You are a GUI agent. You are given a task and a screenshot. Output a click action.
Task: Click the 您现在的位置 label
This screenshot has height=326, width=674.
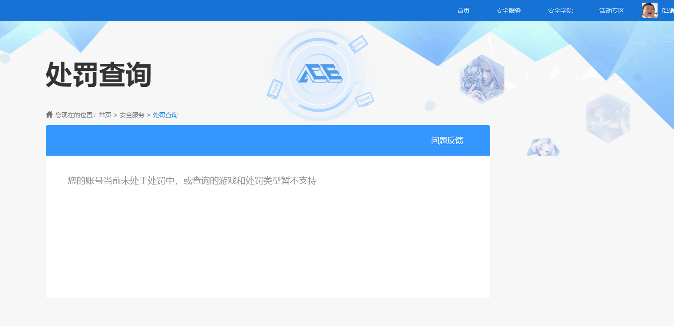point(75,115)
